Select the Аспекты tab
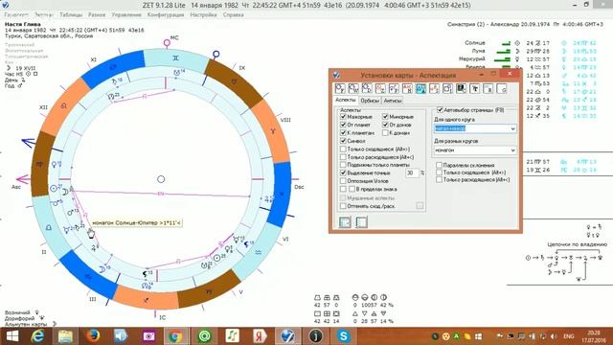The height and width of the screenshot is (345, 613). (346, 100)
